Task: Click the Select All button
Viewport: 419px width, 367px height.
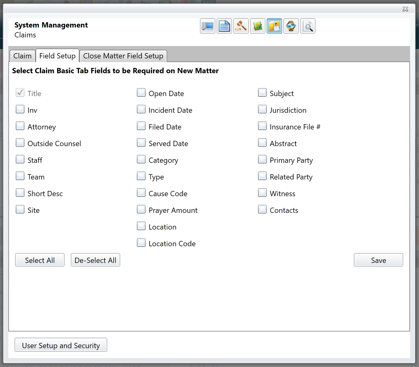Action: point(40,260)
